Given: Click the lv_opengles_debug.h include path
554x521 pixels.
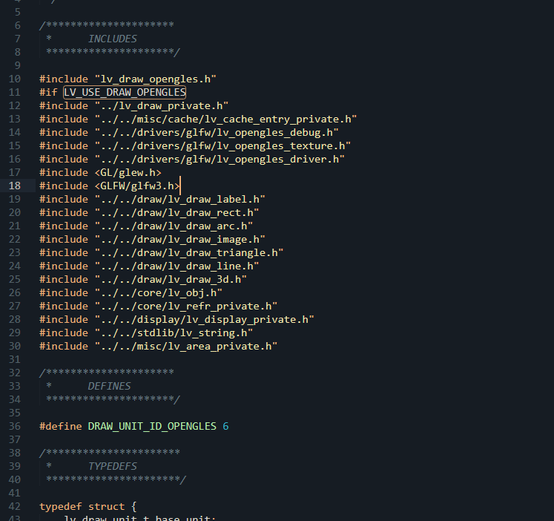Looking at the screenshot, I should click(x=217, y=133).
